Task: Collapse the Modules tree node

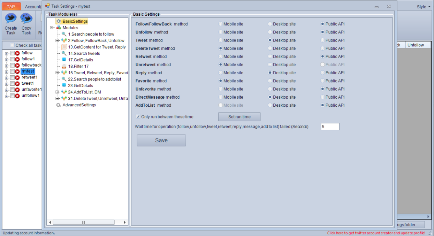Action: tap(52, 28)
